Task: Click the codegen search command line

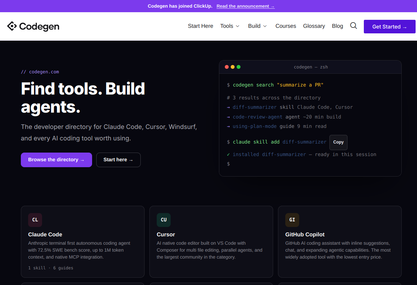Action: click(275, 85)
